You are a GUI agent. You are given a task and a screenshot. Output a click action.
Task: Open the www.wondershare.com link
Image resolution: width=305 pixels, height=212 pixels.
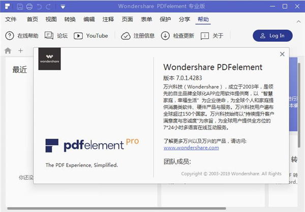tap(191, 148)
